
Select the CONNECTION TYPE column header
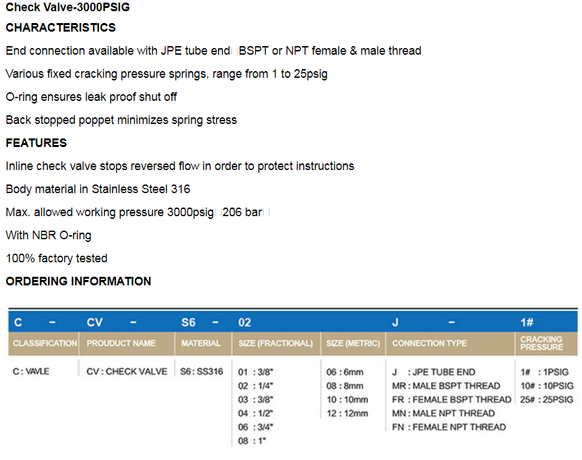pos(429,343)
